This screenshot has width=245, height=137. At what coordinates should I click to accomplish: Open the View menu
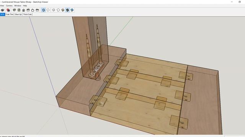coord(2,6)
